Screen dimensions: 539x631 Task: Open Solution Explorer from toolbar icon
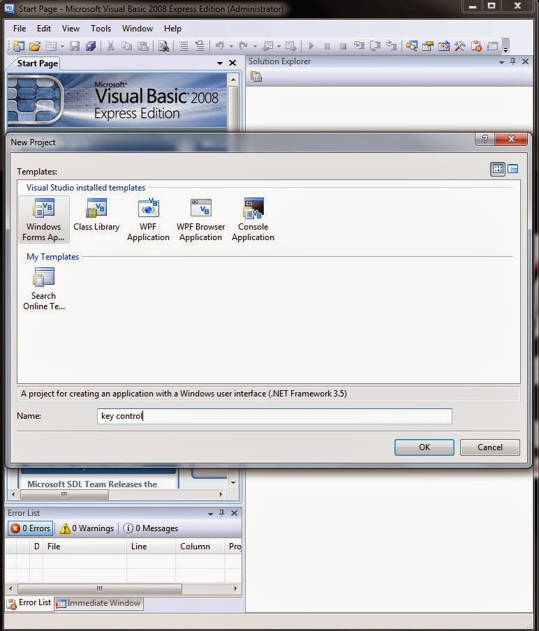pyautogui.click(x=411, y=46)
